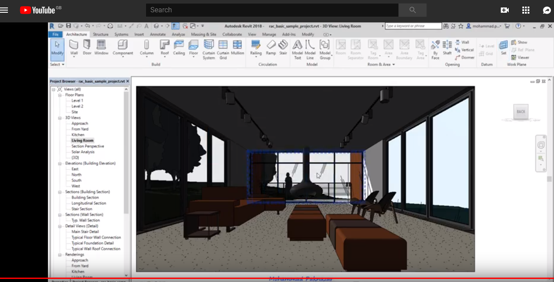Collapse the Elevations (Building Elevation) node

pyautogui.click(x=60, y=163)
